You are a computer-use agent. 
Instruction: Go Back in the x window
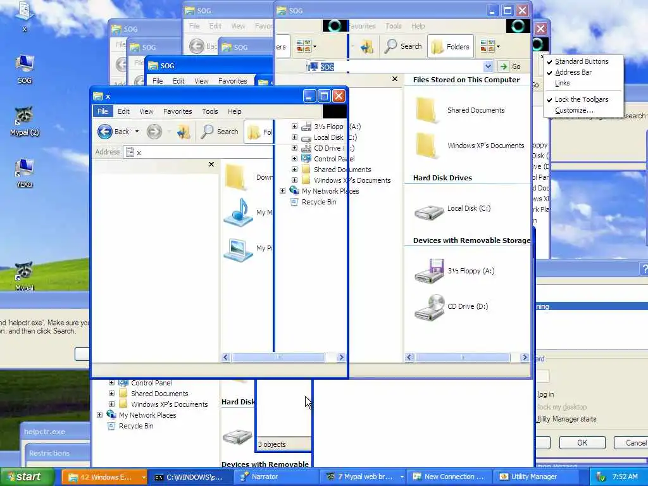click(113, 132)
